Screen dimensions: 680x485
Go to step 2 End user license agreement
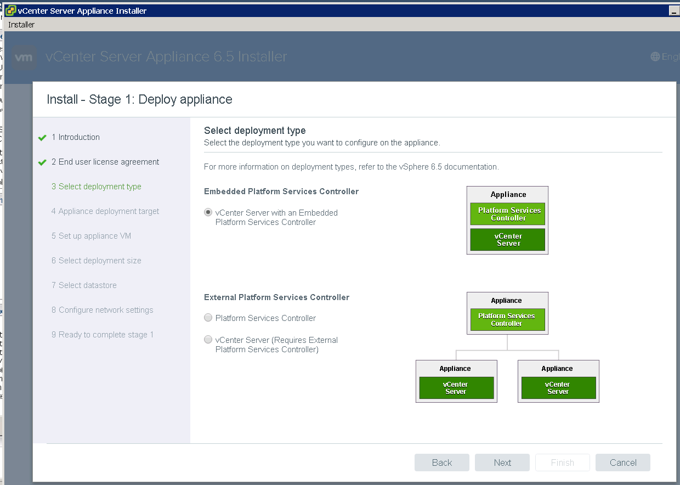point(105,162)
